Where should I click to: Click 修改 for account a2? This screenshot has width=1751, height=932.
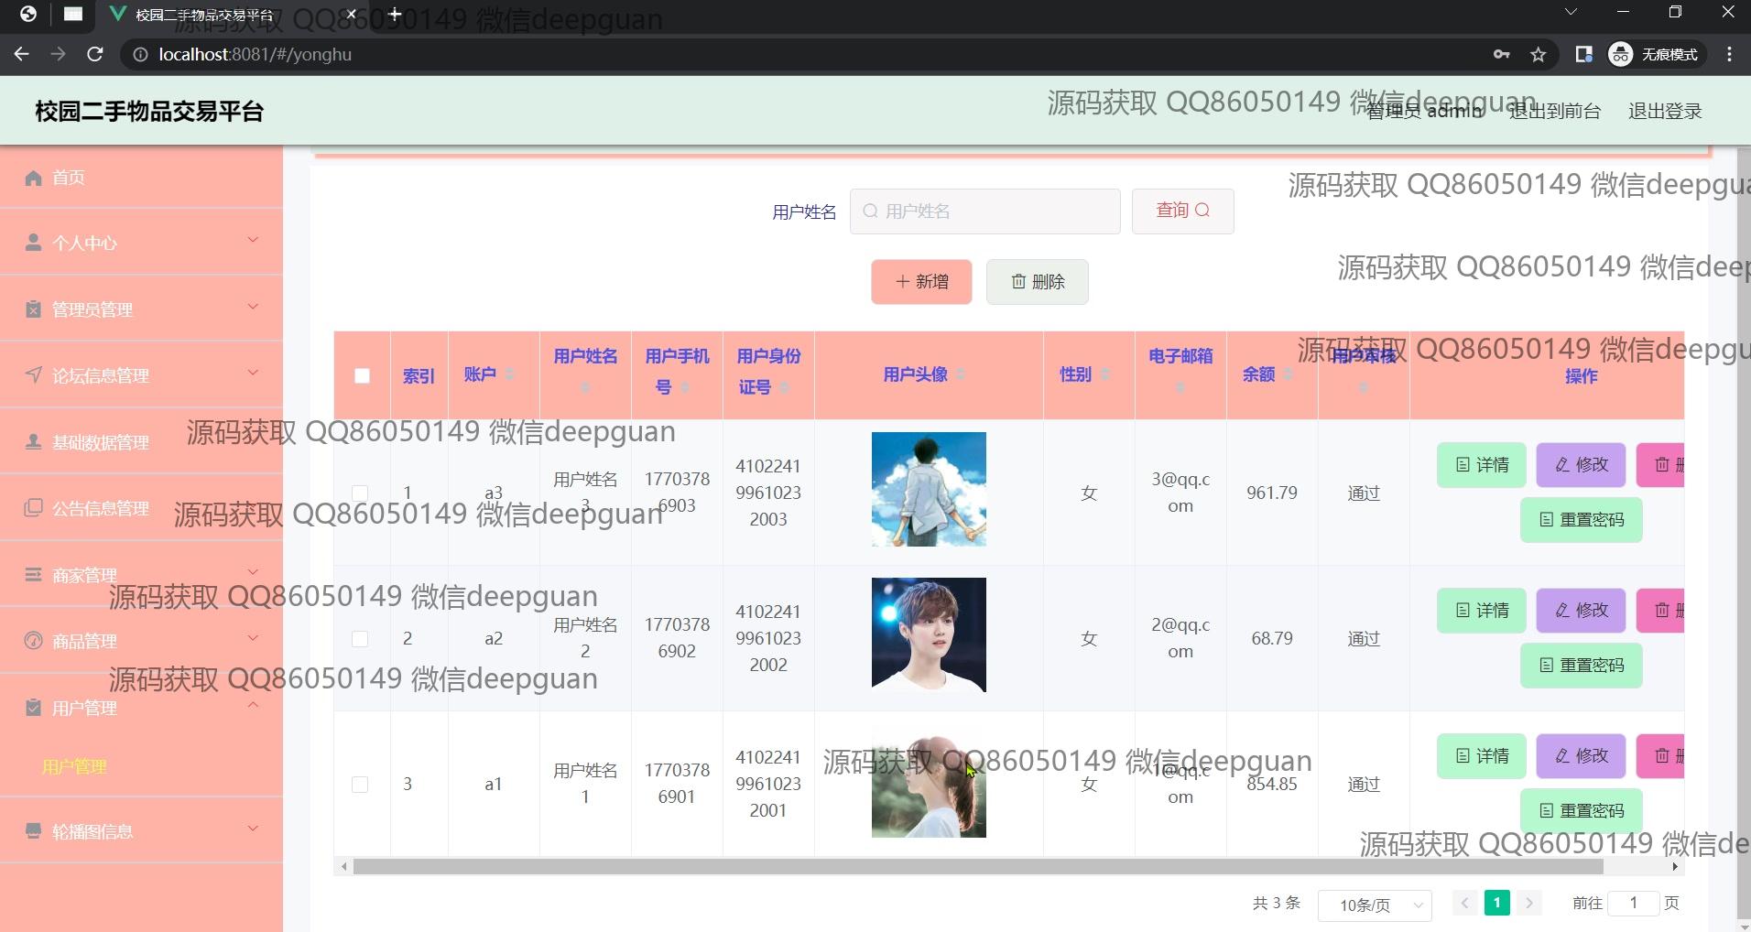coord(1581,611)
